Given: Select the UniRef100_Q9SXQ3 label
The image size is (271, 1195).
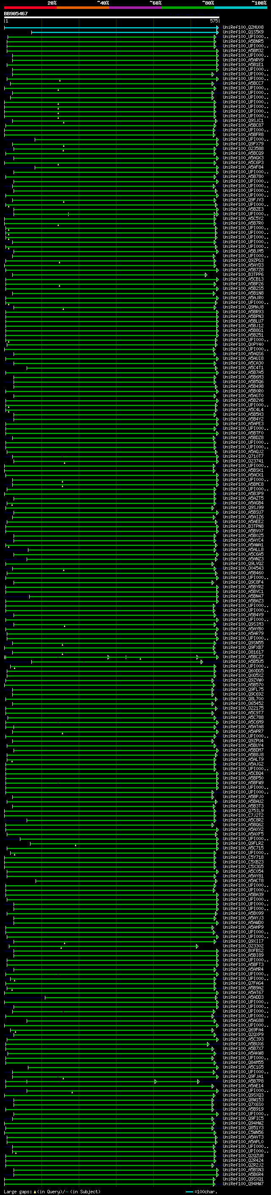Looking at the screenshot, I should (243, 1095).
